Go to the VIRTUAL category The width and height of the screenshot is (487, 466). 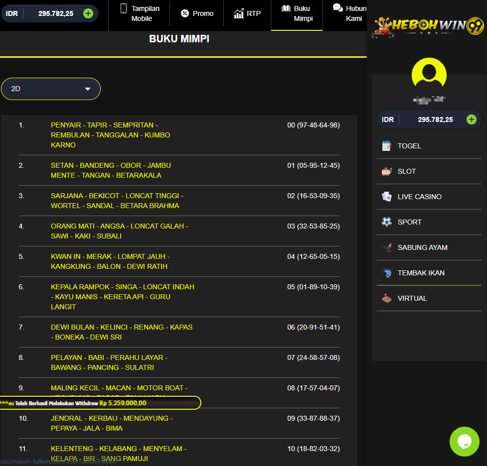pos(429,298)
